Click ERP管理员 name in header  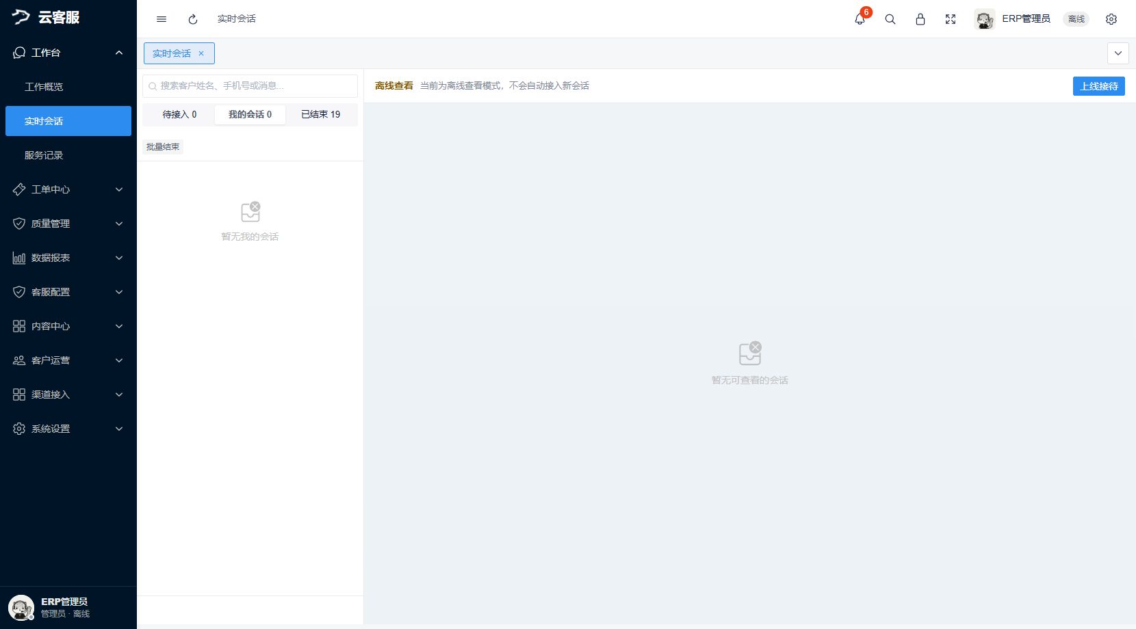click(x=1026, y=19)
